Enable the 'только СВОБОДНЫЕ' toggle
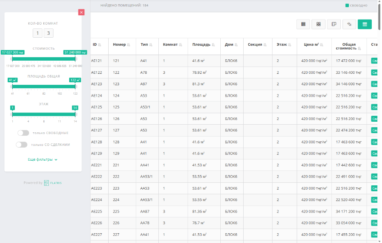382x243 pixels. [x=23, y=133]
